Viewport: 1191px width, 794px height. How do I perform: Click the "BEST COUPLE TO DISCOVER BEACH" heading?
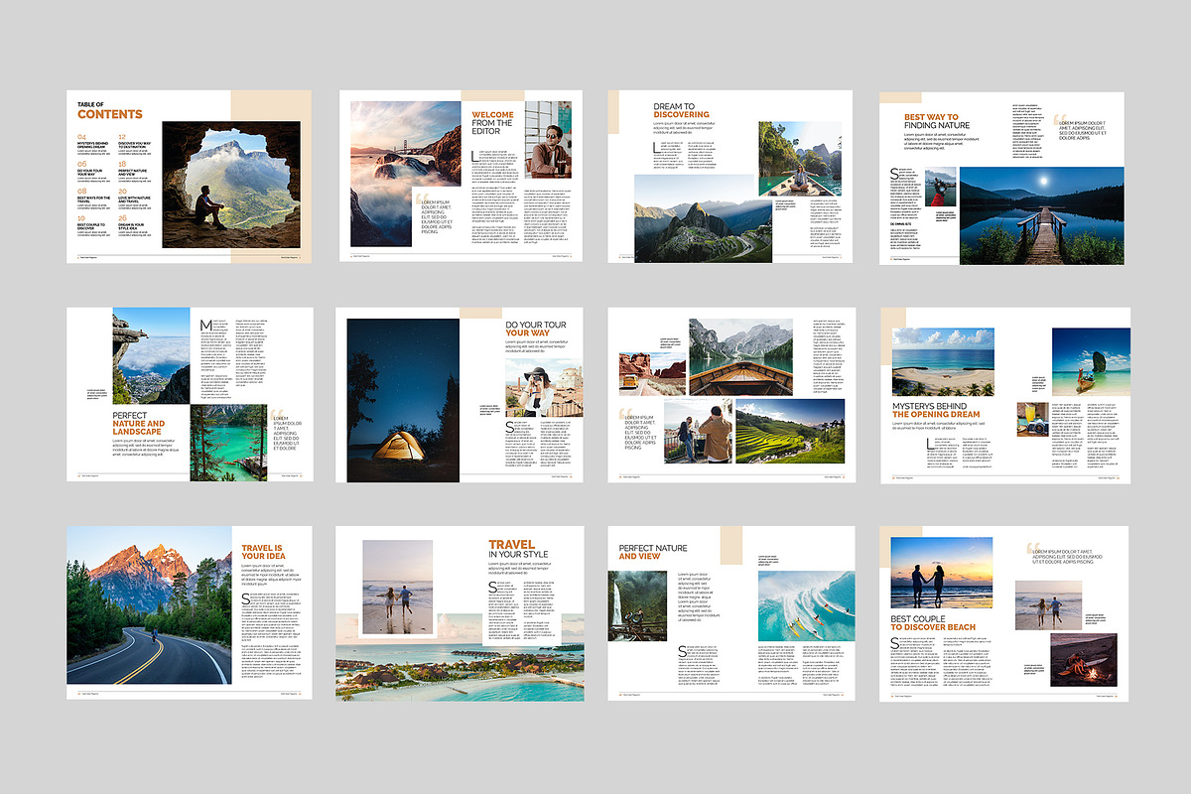(933, 622)
